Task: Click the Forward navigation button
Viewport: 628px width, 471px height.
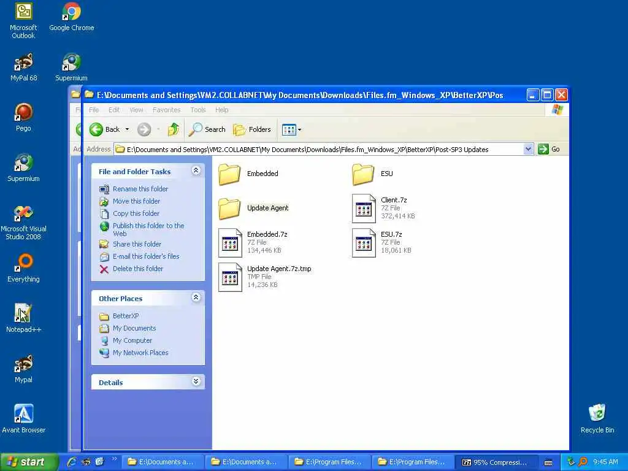Action: (x=144, y=129)
